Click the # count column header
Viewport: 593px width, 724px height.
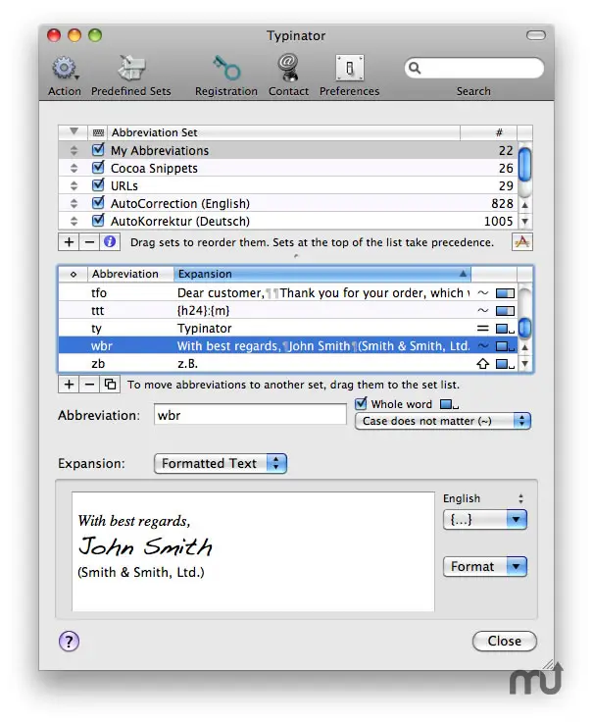[488, 133]
